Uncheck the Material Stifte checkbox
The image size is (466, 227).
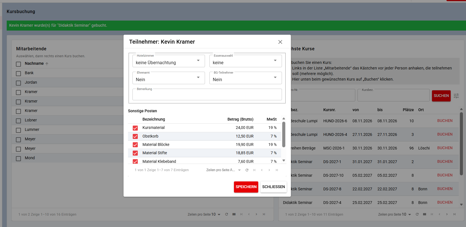[135, 153]
